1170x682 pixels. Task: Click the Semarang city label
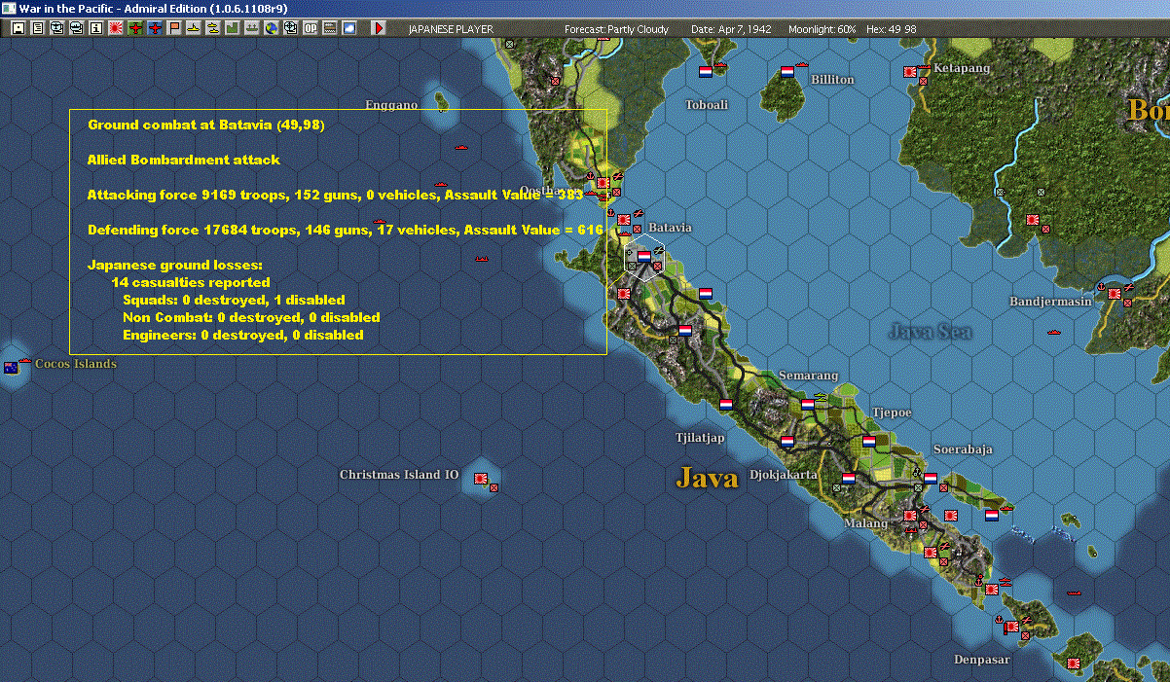point(808,376)
